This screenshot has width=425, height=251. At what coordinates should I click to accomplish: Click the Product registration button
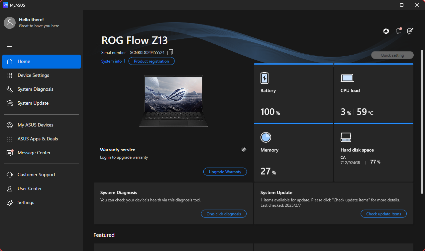pos(152,61)
